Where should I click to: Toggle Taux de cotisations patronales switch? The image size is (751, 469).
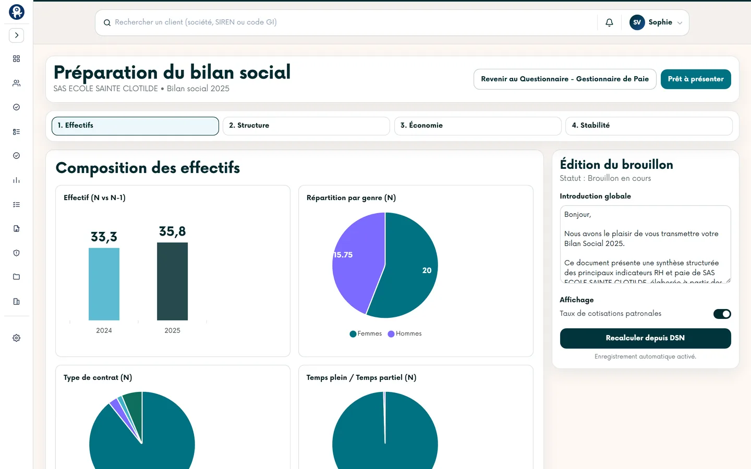tap(722, 314)
